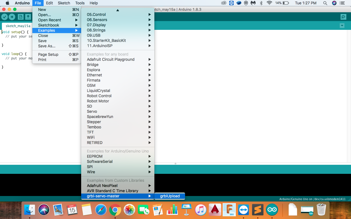Click the battery 14% indicator
The height and width of the screenshot is (219, 351).
pyautogui.click(x=282, y=3)
